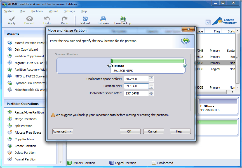Select the F: Others partition block
This screenshot has width=242, height=168.
point(218,107)
